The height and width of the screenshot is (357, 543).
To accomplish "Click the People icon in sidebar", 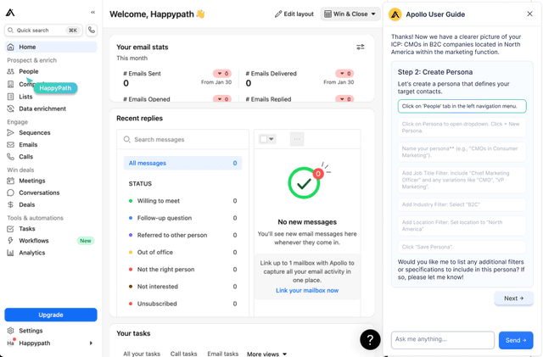I will [x=11, y=71].
